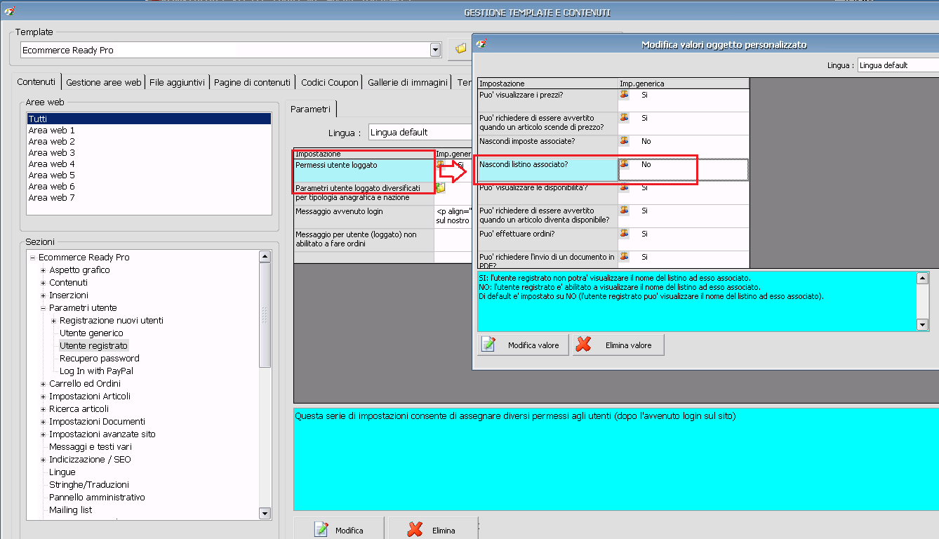Open the Gallerie di immagini tab

click(x=408, y=83)
